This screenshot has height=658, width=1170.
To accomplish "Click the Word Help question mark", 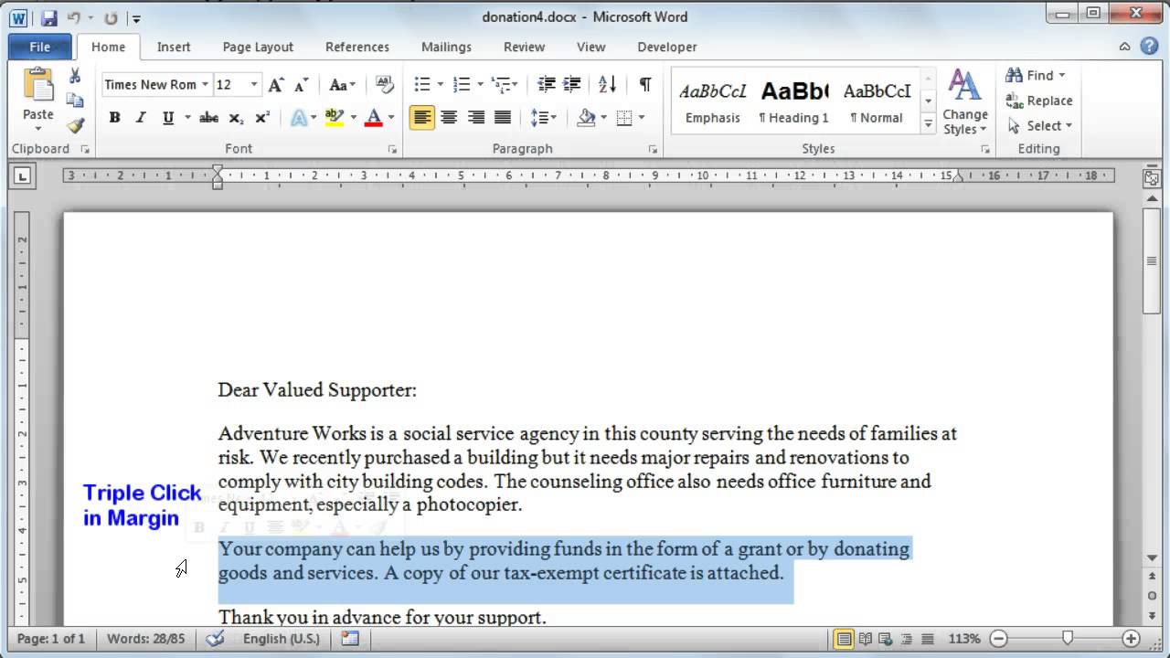I will 1147,47.
